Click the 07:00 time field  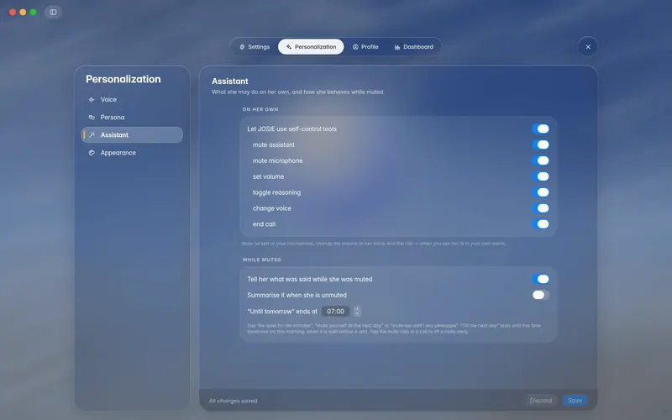(335, 311)
